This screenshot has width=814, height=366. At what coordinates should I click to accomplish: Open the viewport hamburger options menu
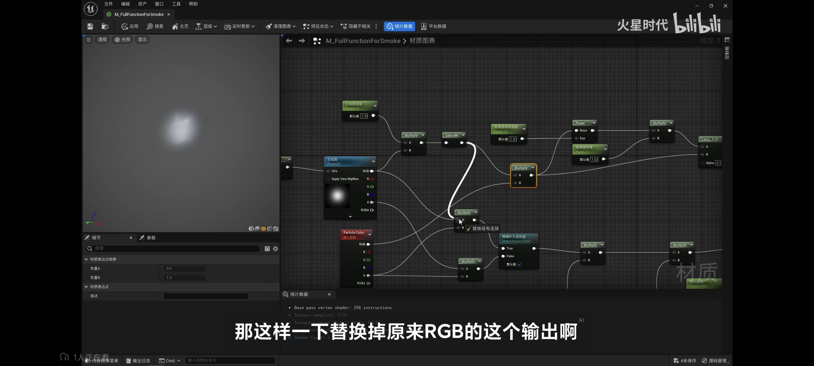coord(89,40)
